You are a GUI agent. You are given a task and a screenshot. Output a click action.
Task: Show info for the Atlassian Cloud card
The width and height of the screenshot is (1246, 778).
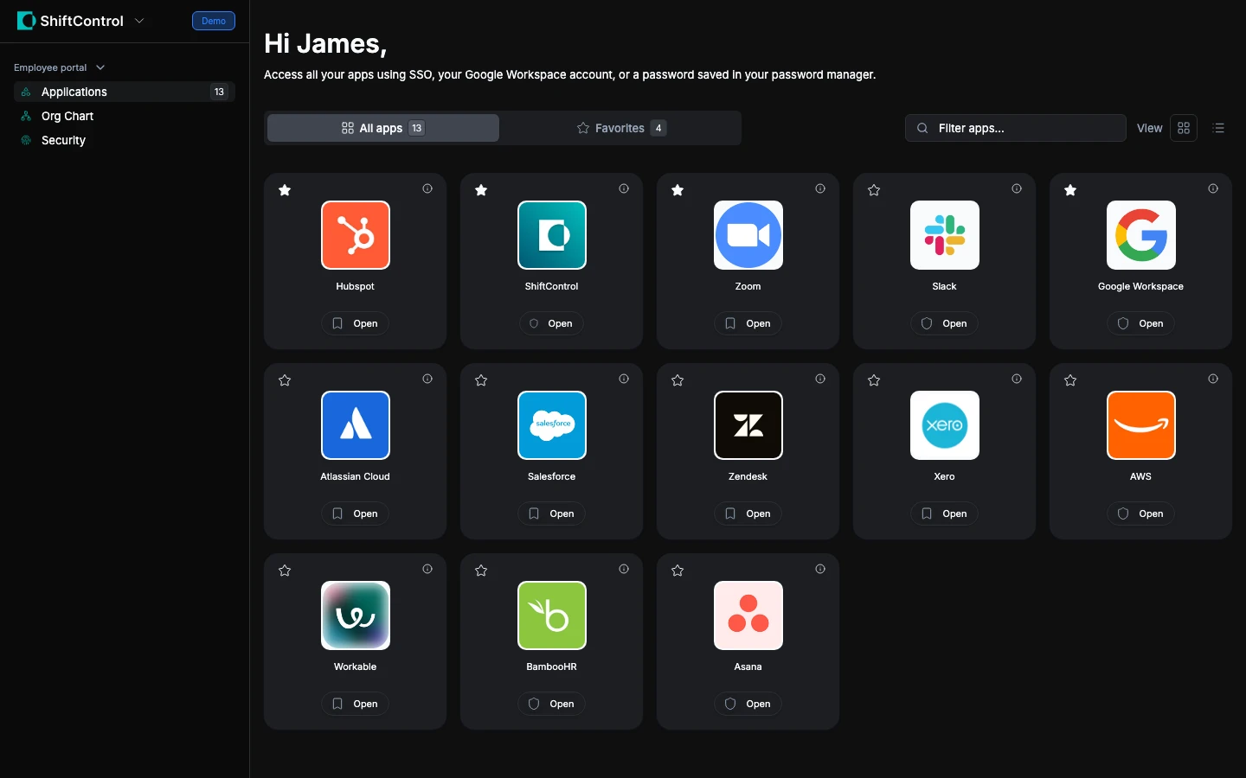[x=427, y=379]
